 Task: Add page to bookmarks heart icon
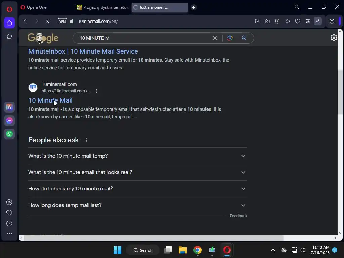click(x=298, y=21)
